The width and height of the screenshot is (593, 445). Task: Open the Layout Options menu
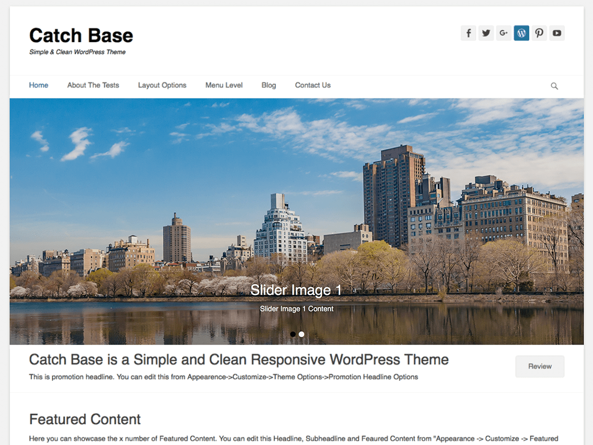click(x=162, y=85)
